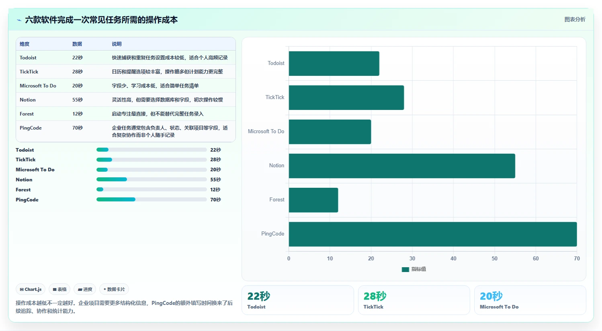
Task: Select the 进度 tag chip
Action: coord(85,289)
